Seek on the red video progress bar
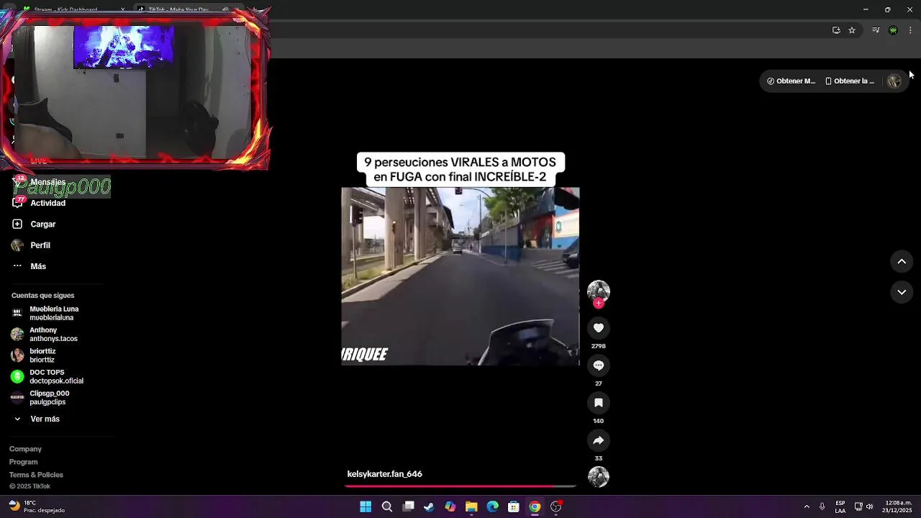921x518 pixels. 460,486
